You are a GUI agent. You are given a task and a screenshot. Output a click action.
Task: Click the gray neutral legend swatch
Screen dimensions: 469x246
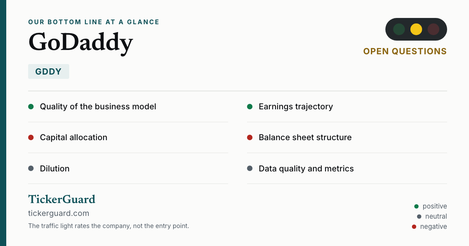click(x=419, y=216)
